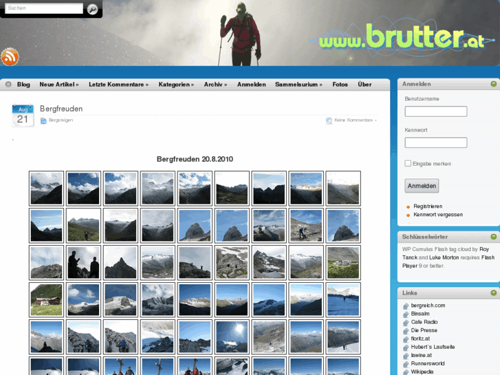The image size is (500, 375).
Task: Toggle the Eingabe merken checkbox
Action: (x=408, y=163)
